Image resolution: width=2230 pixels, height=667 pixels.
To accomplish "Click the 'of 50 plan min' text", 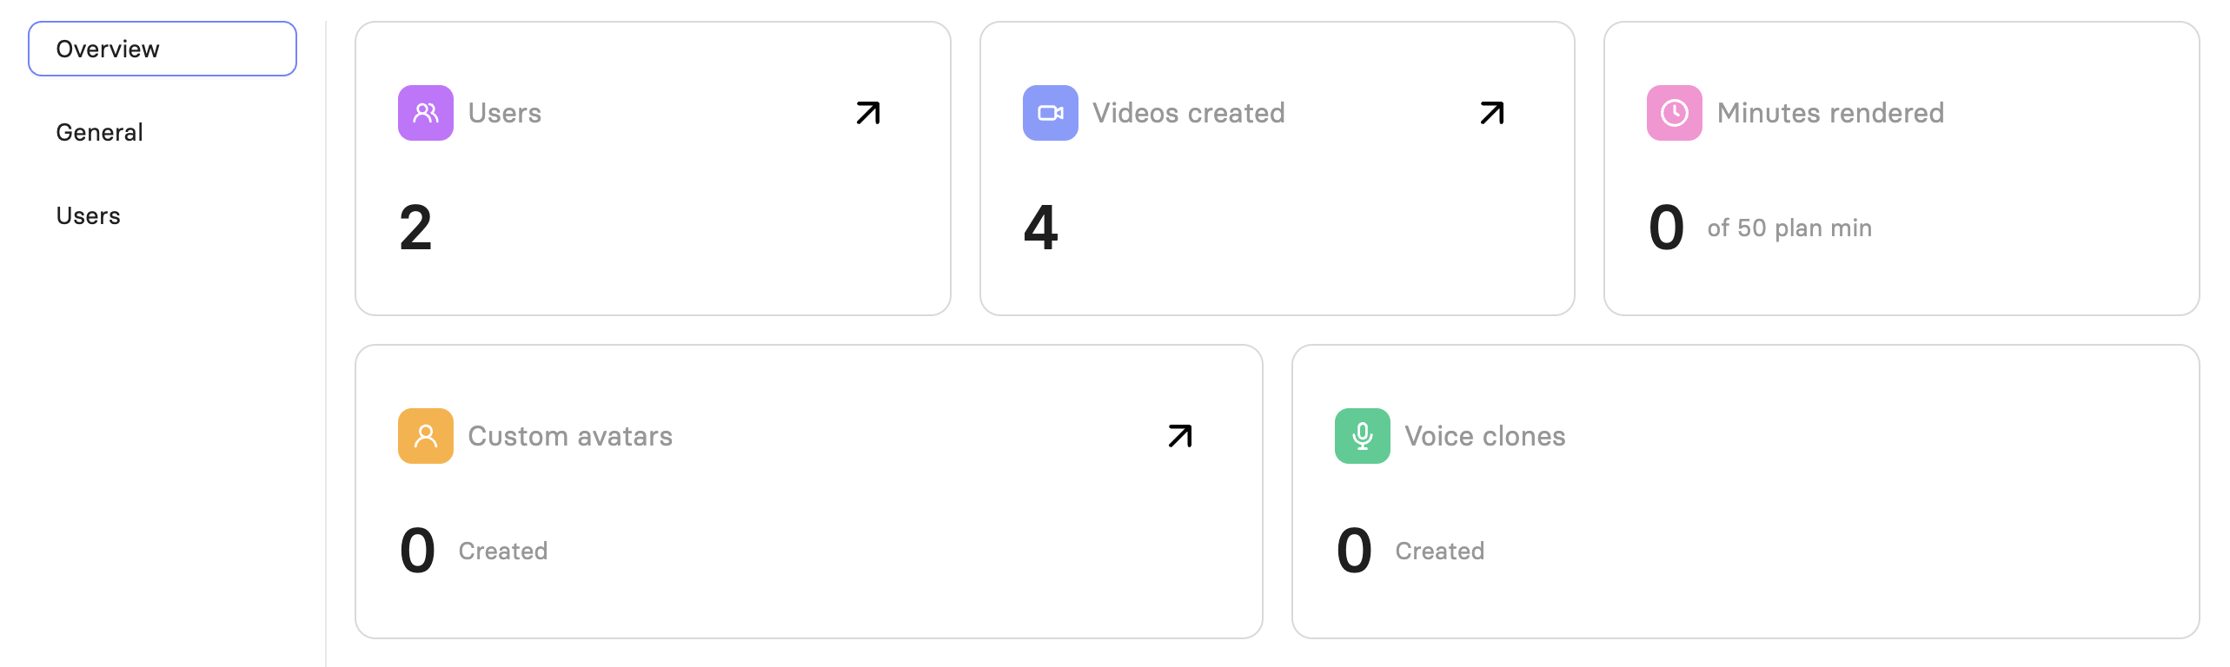I will point(1789,228).
